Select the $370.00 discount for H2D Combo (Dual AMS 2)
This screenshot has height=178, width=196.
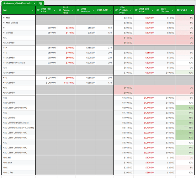tap(165, 123)
